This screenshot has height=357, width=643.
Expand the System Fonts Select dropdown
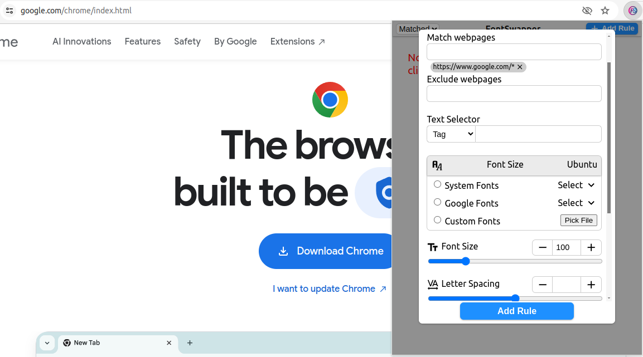(576, 185)
